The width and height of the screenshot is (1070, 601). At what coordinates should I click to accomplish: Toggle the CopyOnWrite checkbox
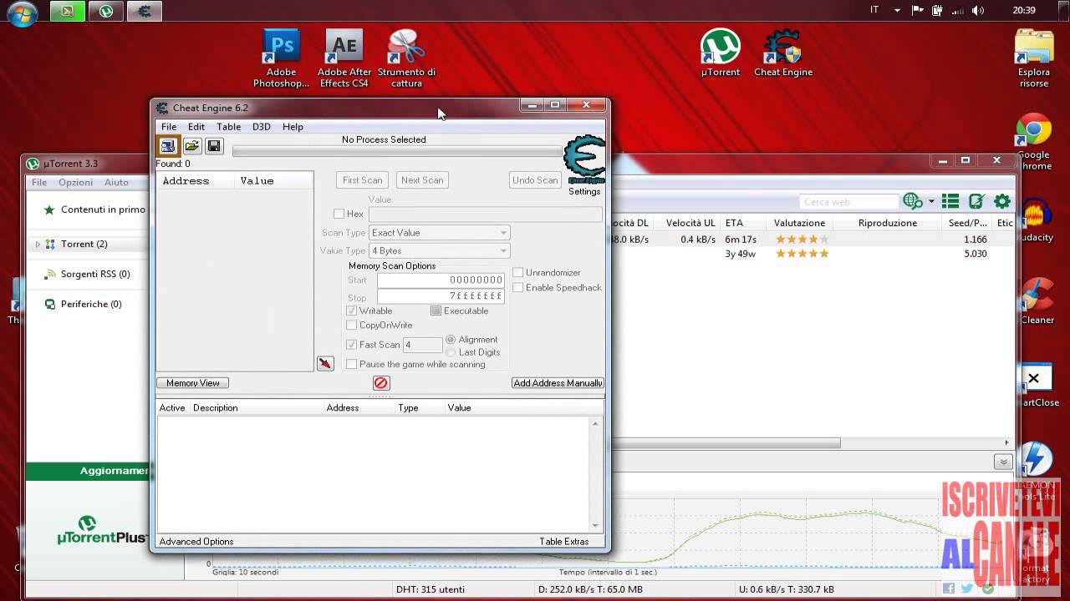tap(352, 325)
